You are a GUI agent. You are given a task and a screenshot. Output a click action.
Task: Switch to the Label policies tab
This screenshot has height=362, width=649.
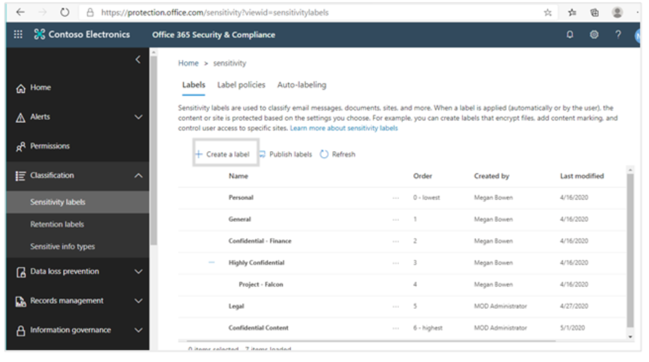click(x=240, y=85)
